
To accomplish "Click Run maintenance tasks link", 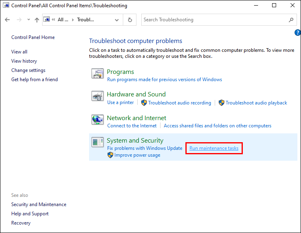I will tap(214, 148).
